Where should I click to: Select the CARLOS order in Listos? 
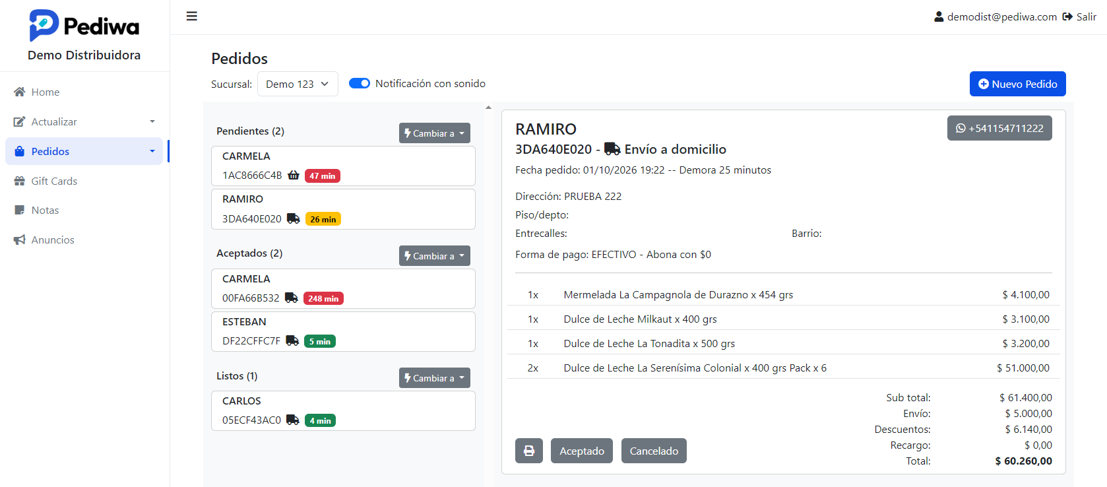tap(343, 410)
